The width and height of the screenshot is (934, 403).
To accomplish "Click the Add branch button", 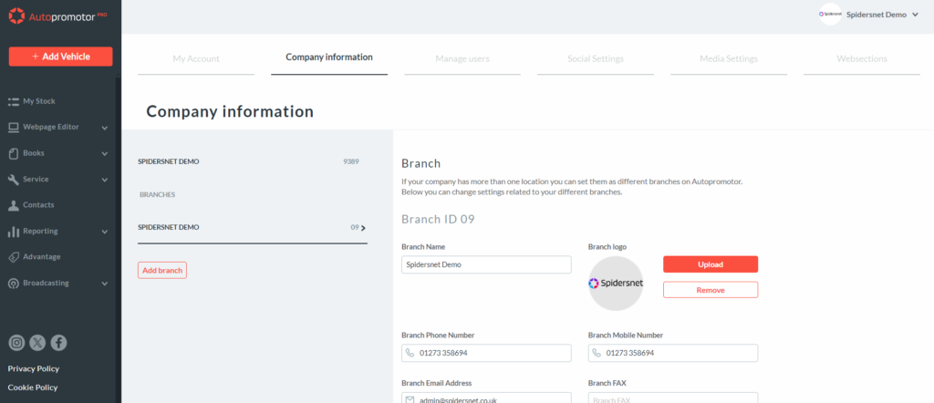I will tap(162, 270).
